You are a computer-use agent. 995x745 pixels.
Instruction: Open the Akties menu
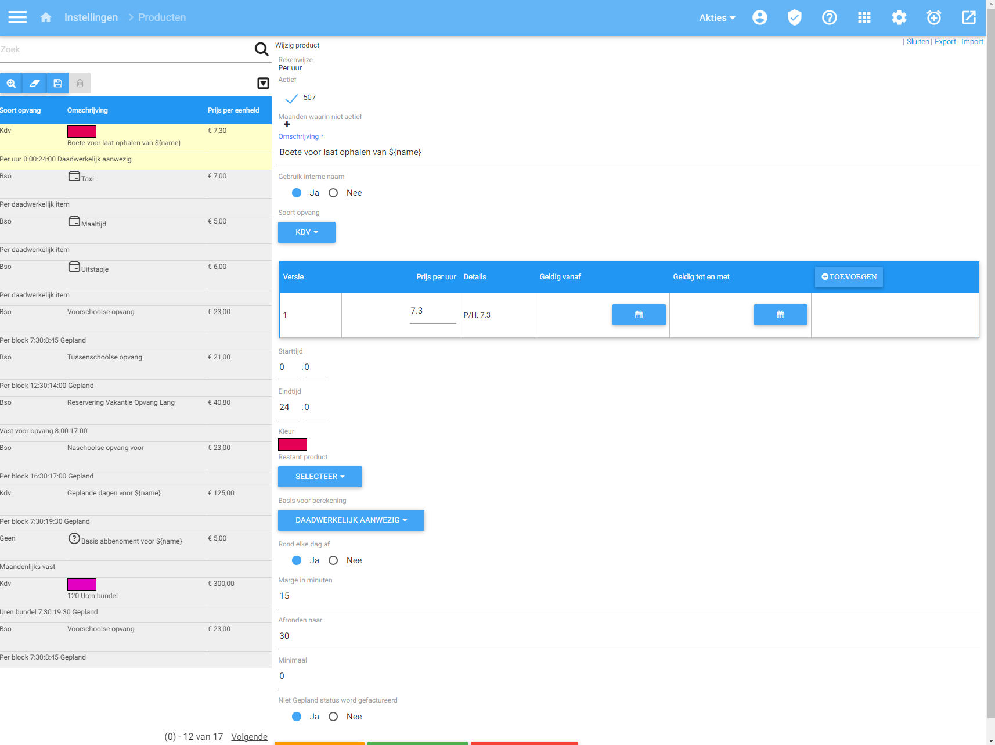[x=716, y=17]
